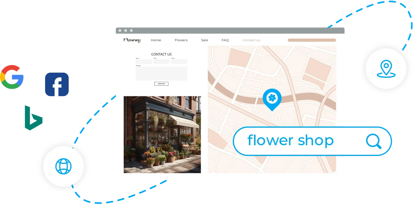The height and width of the screenshot is (218, 418).
Task: Click the location pin icon in white circle
Action: tap(386, 69)
